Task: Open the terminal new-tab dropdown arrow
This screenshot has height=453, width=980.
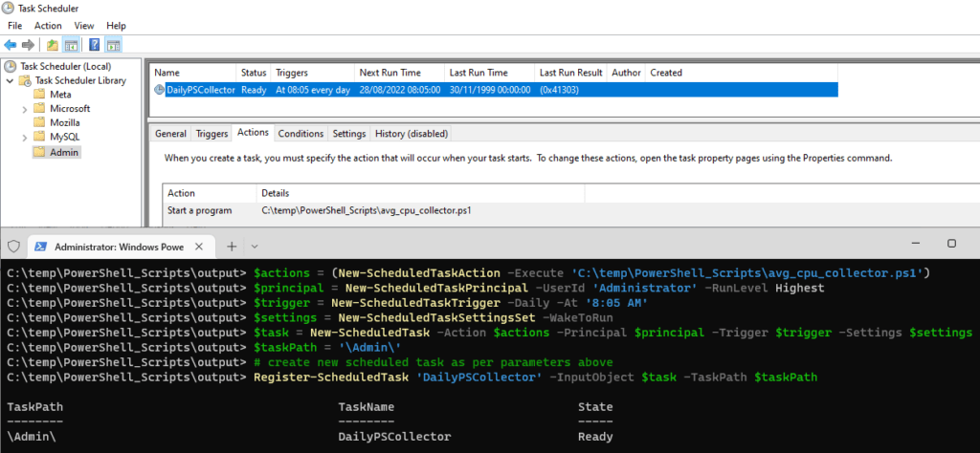Action: pyautogui.click(x=255, y=247)
